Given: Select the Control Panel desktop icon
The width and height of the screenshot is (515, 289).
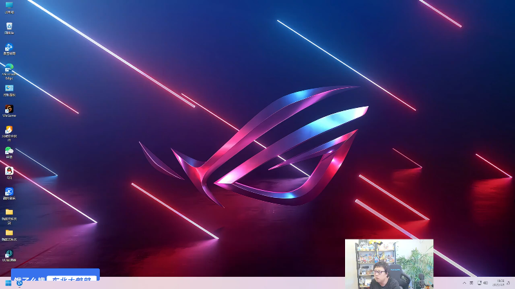Looking at the screenshot, I should click(9, 91).
